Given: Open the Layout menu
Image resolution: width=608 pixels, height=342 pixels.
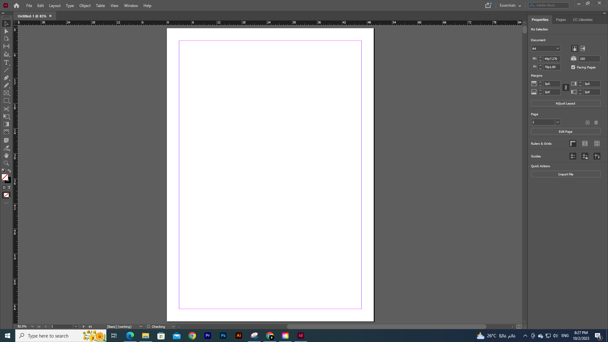Looking at the screenshot, I should point(54,5).
